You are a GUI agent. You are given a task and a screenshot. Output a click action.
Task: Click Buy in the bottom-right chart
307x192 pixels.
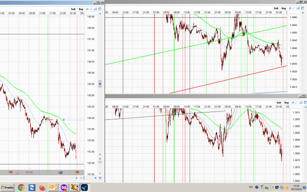click(286, 103)
